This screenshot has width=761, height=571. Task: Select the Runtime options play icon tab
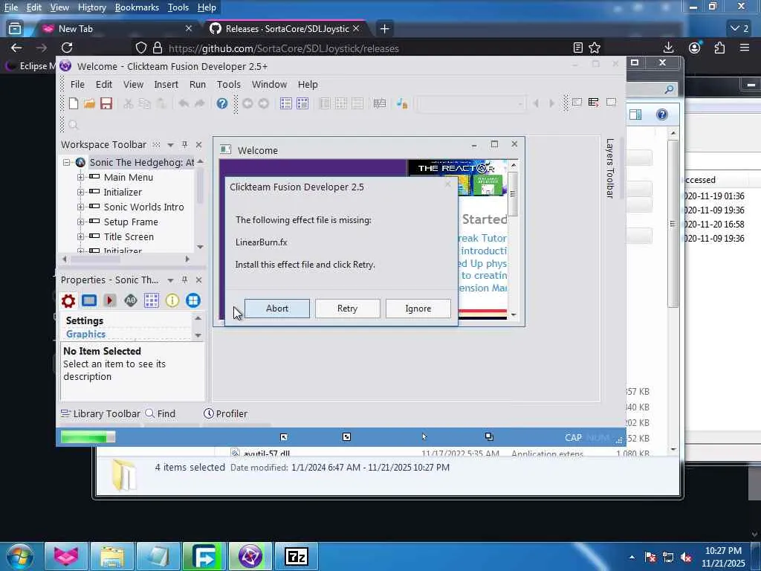coord(110,300)
